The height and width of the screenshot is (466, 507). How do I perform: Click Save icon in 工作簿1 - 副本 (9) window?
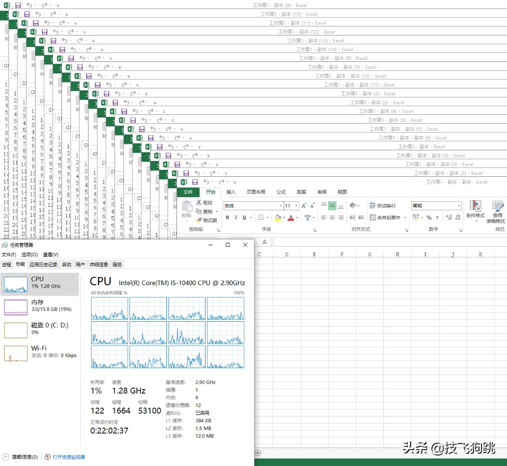tap(18, 5)
